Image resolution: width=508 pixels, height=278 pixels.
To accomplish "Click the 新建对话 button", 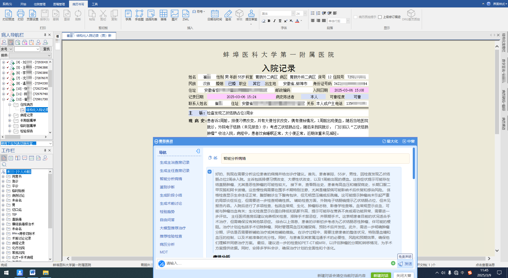I will 380,275.
